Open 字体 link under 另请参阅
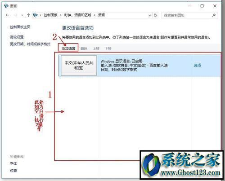 pyautogui.click(x=13, y=163)
